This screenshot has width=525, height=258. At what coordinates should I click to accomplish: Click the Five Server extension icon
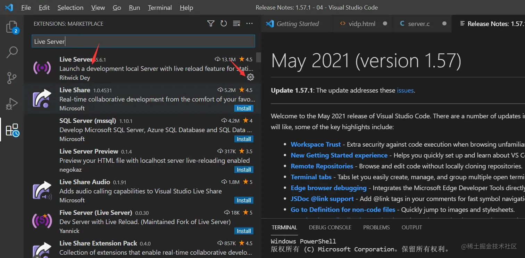42,221
